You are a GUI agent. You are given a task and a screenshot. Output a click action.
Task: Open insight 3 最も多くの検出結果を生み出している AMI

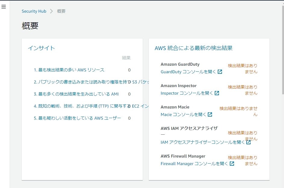coord(76,94)
